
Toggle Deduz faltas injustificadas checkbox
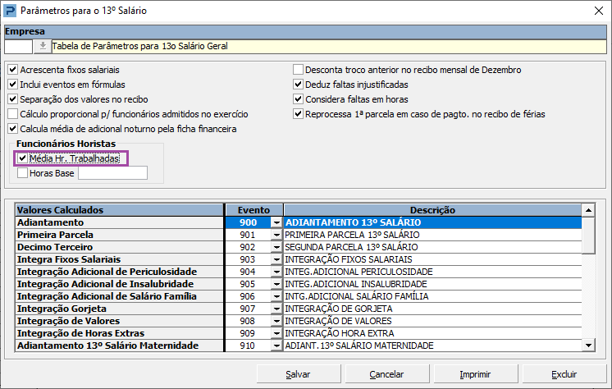click(x=298, y=85)
